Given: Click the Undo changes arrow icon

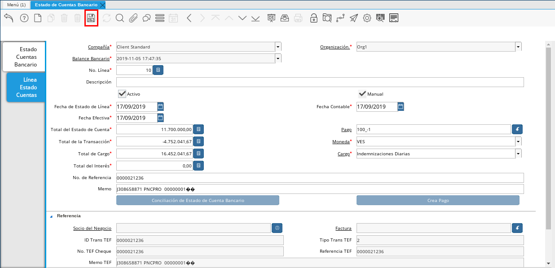Looking at the screenshot, I should tap(9, 18).
